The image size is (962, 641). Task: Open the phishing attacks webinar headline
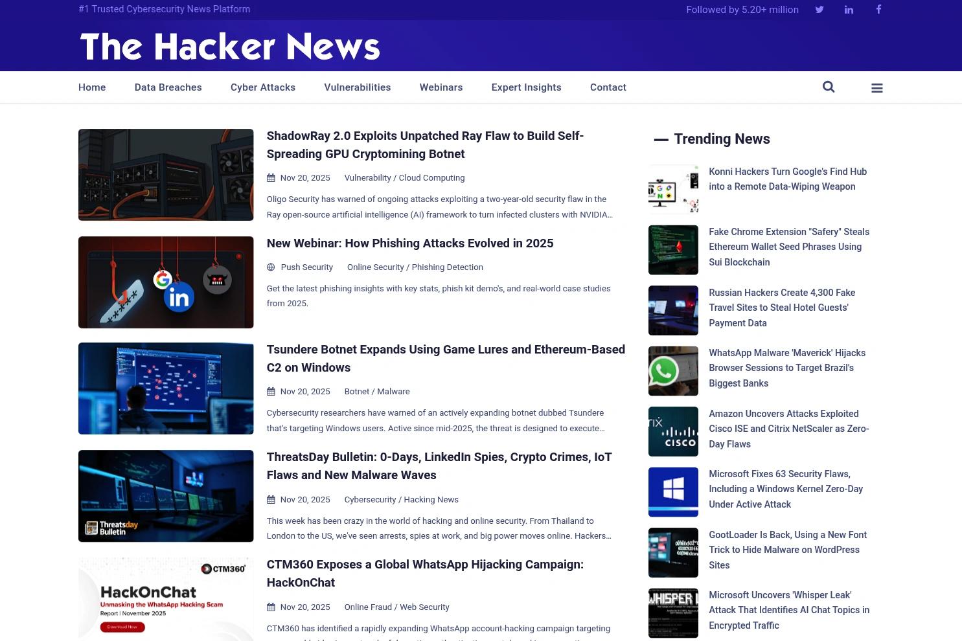[x=410, y=243]
